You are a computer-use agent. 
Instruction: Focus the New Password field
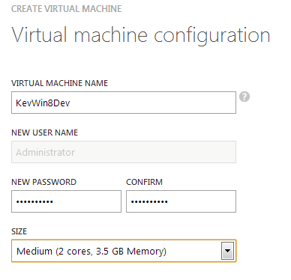(x=66, y=201)
